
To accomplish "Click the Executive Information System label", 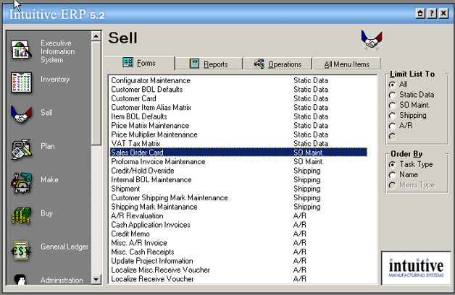I will click(57, 51).
